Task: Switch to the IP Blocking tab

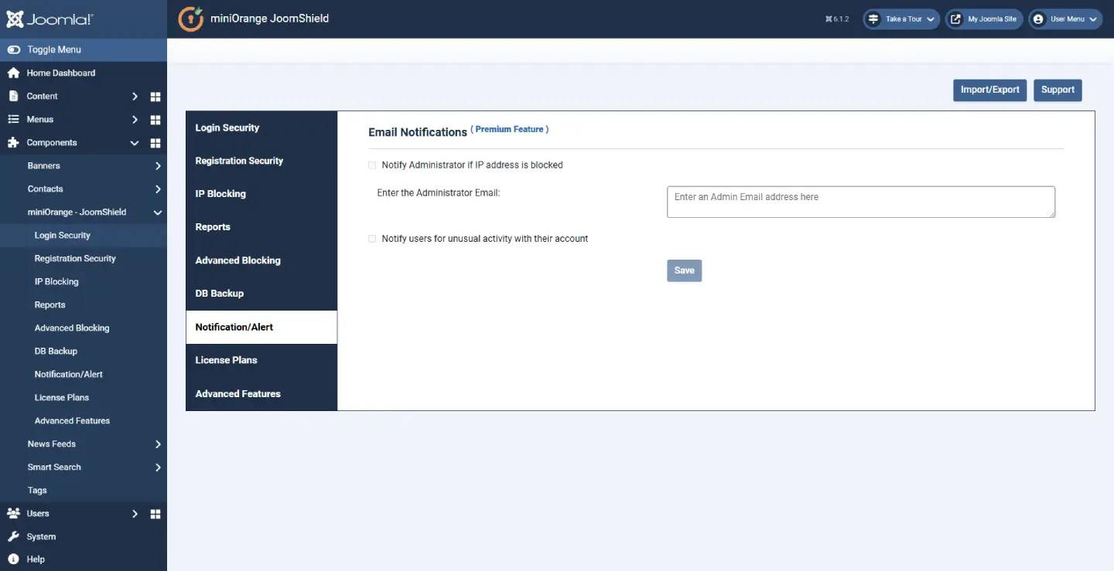Action: point(261,194)
